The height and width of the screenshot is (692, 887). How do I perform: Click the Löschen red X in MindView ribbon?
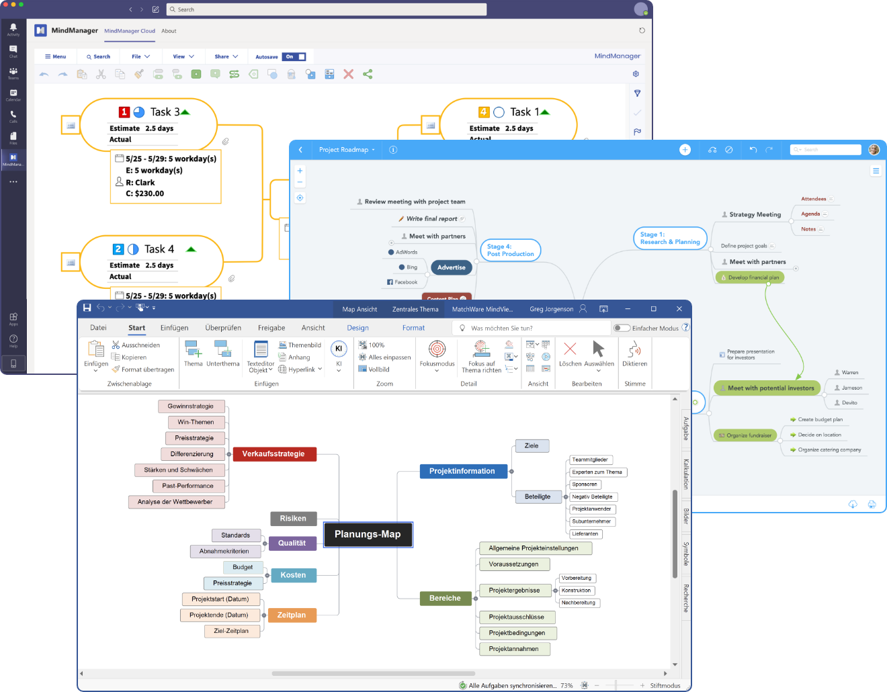tap(570, 353)
